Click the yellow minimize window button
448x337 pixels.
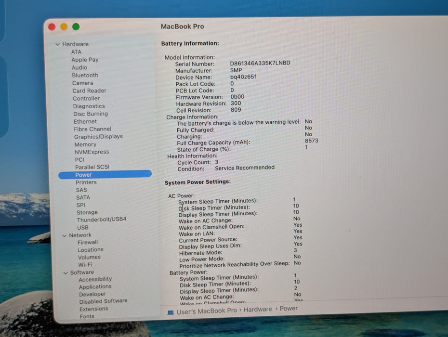64,27
